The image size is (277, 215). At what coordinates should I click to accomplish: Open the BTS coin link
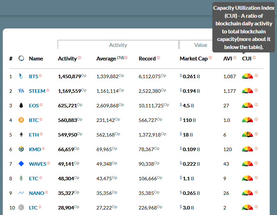pos(34,76)
